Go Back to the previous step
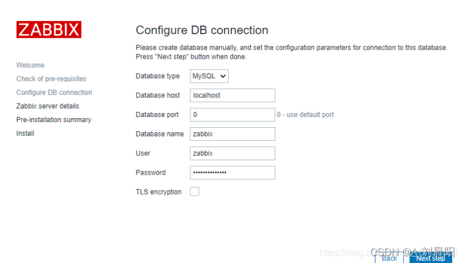 [x=389, y=258]
